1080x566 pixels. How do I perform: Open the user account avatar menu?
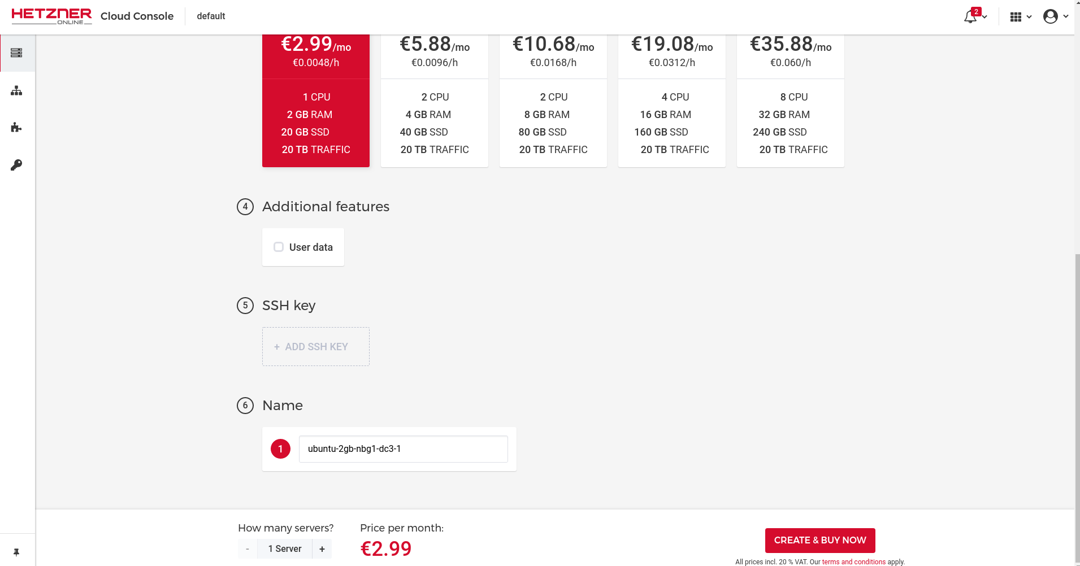tap(1051, 16)
